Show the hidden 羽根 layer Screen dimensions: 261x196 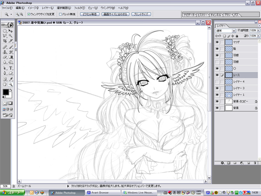[217, 62]
